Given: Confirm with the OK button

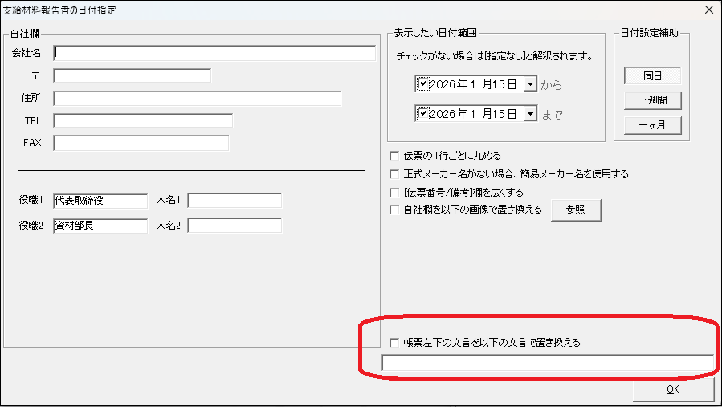Looking at the screenshot, I should pyautogui.click(x=673, y=389).
